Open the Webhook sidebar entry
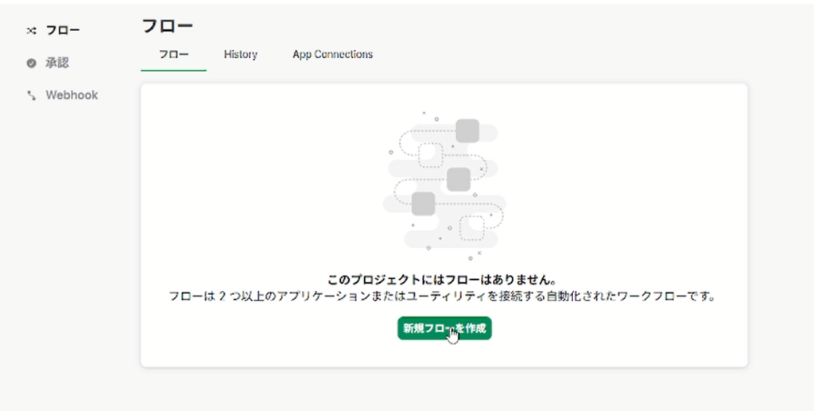The image size is (814, 411). [x=72, y=95]
